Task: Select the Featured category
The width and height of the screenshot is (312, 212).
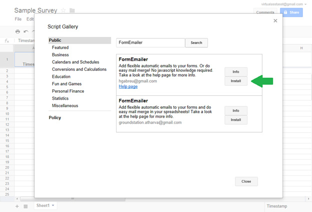Action: tap(60, 47)
